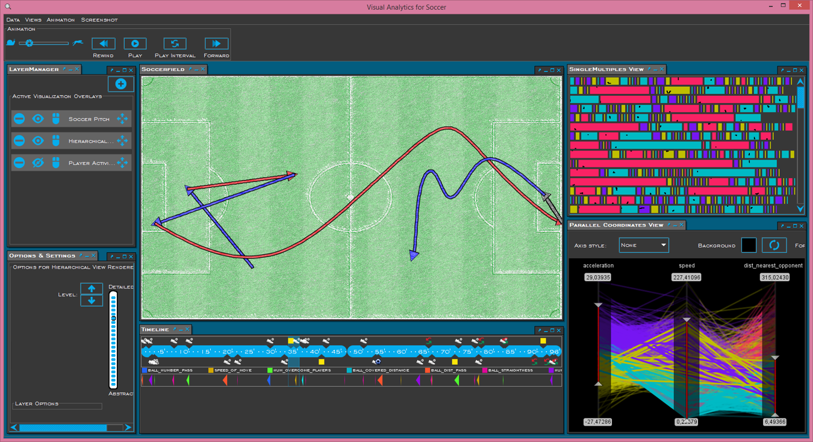Toggle visibility of the Hierarchical layer
The height and width of the screenshot is (442, 813).
37,140
